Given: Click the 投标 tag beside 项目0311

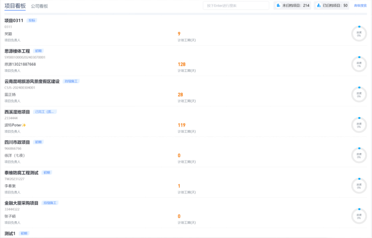Looking at the screenshot, I should coord(32,20).
